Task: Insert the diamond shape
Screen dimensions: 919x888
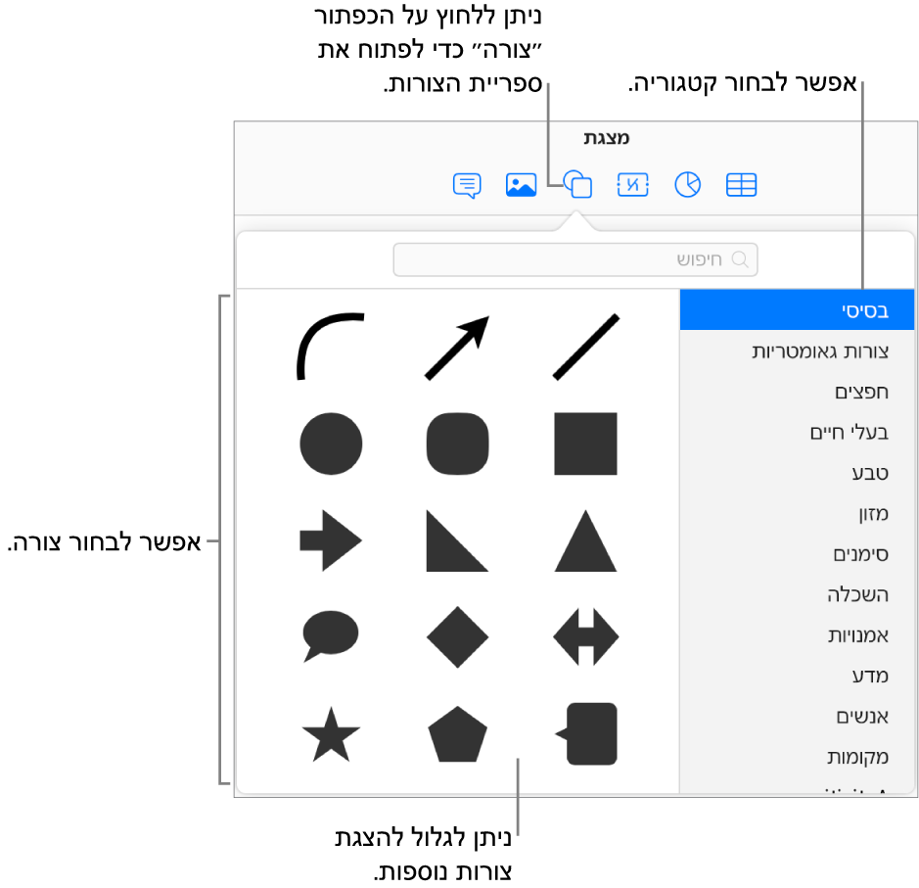Action: tap(457, 637)
